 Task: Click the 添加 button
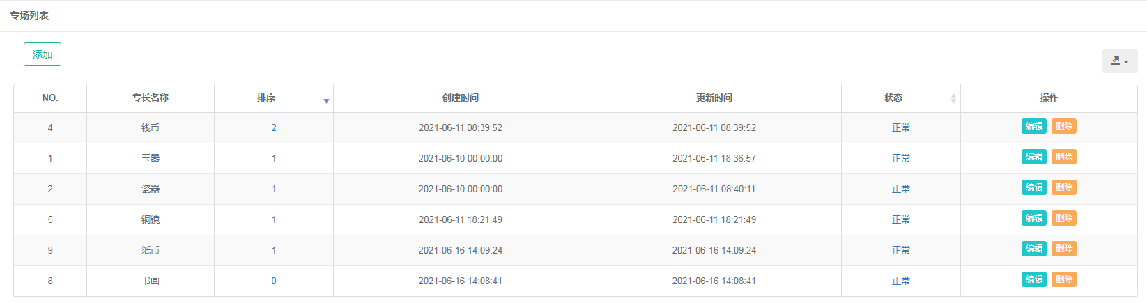click(x=43, y=54)
